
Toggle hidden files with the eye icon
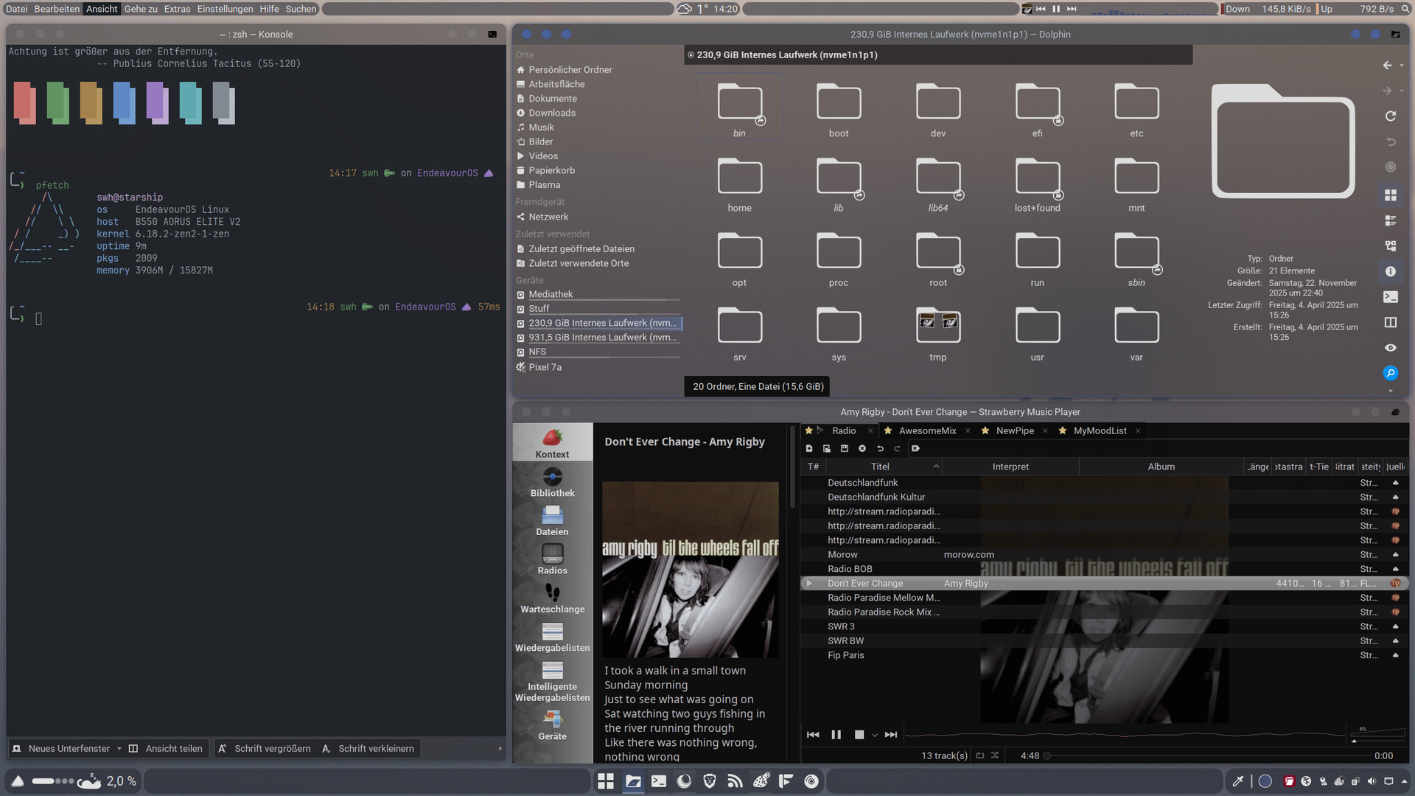pos(1390,348)
